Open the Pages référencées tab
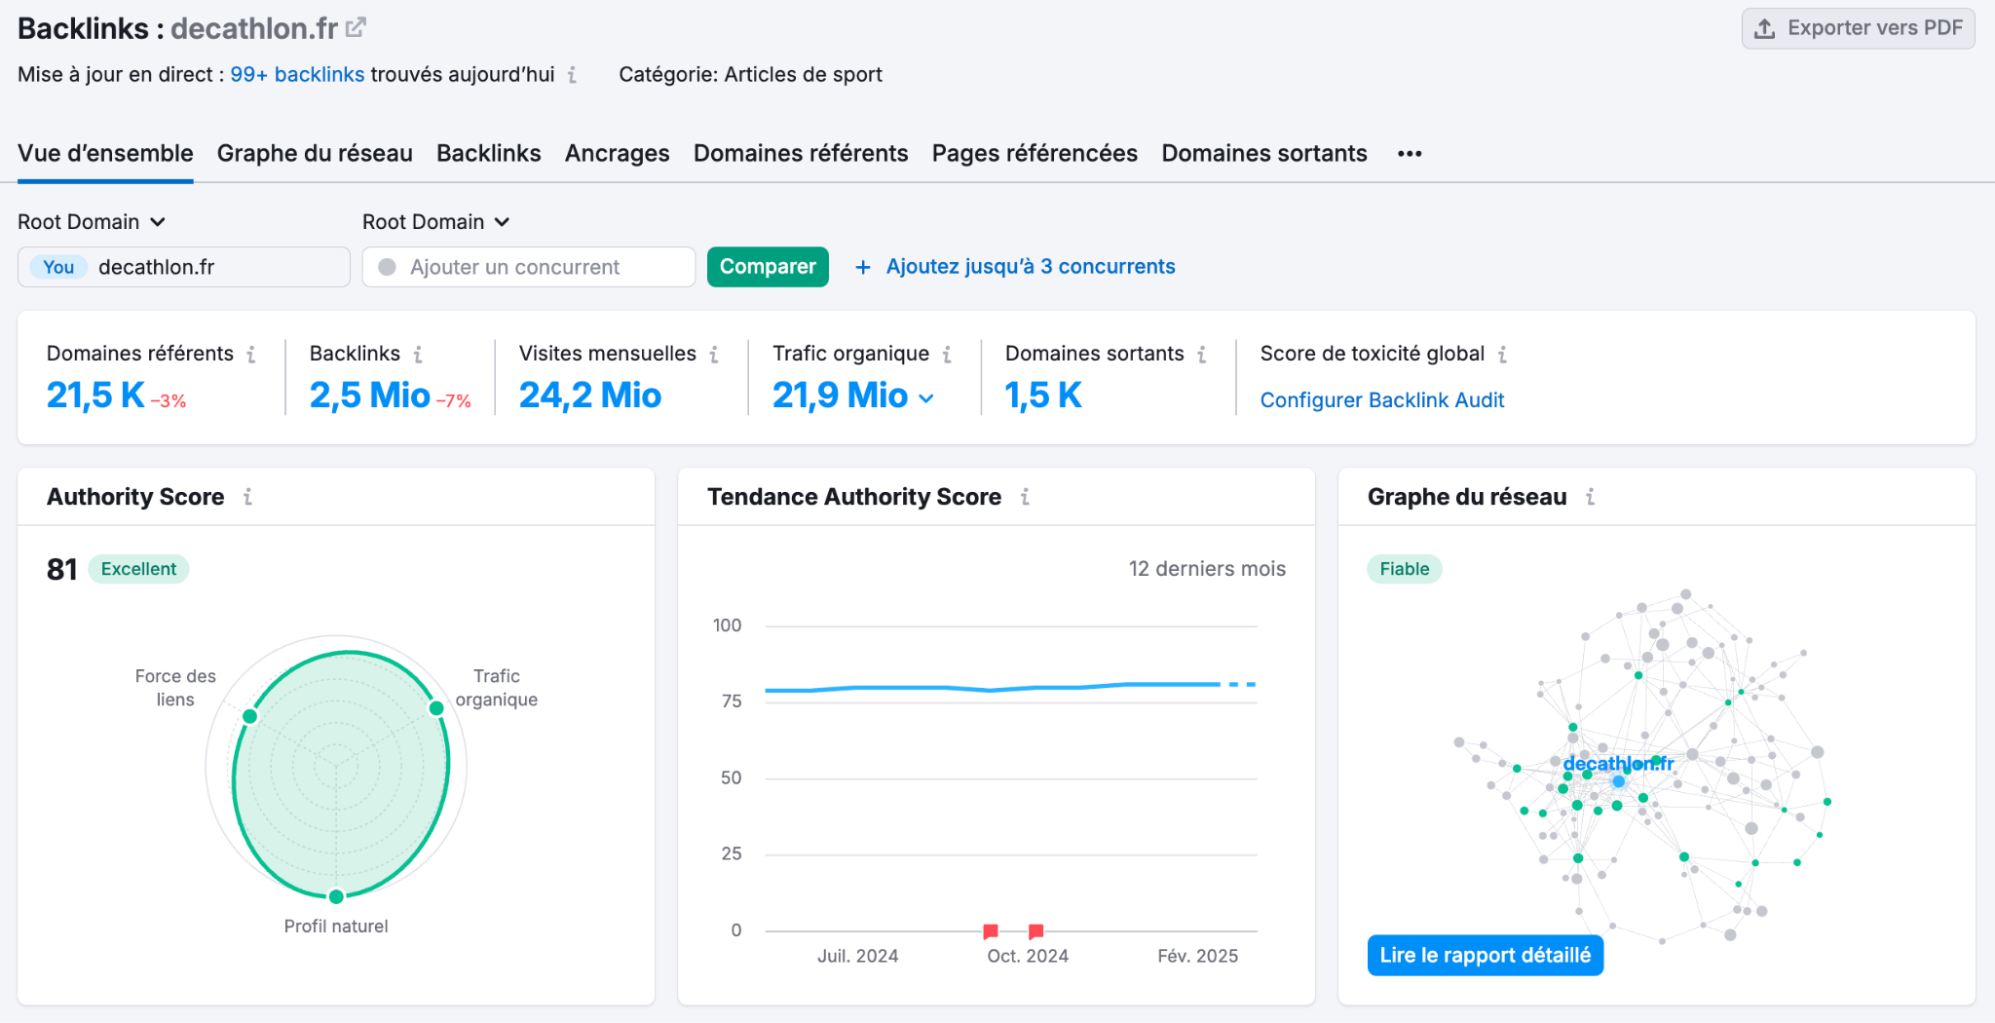 [x=1035, y=154]
